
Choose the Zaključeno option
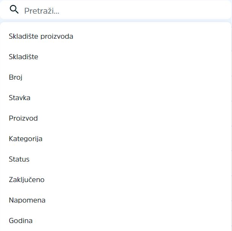[116, 180]
